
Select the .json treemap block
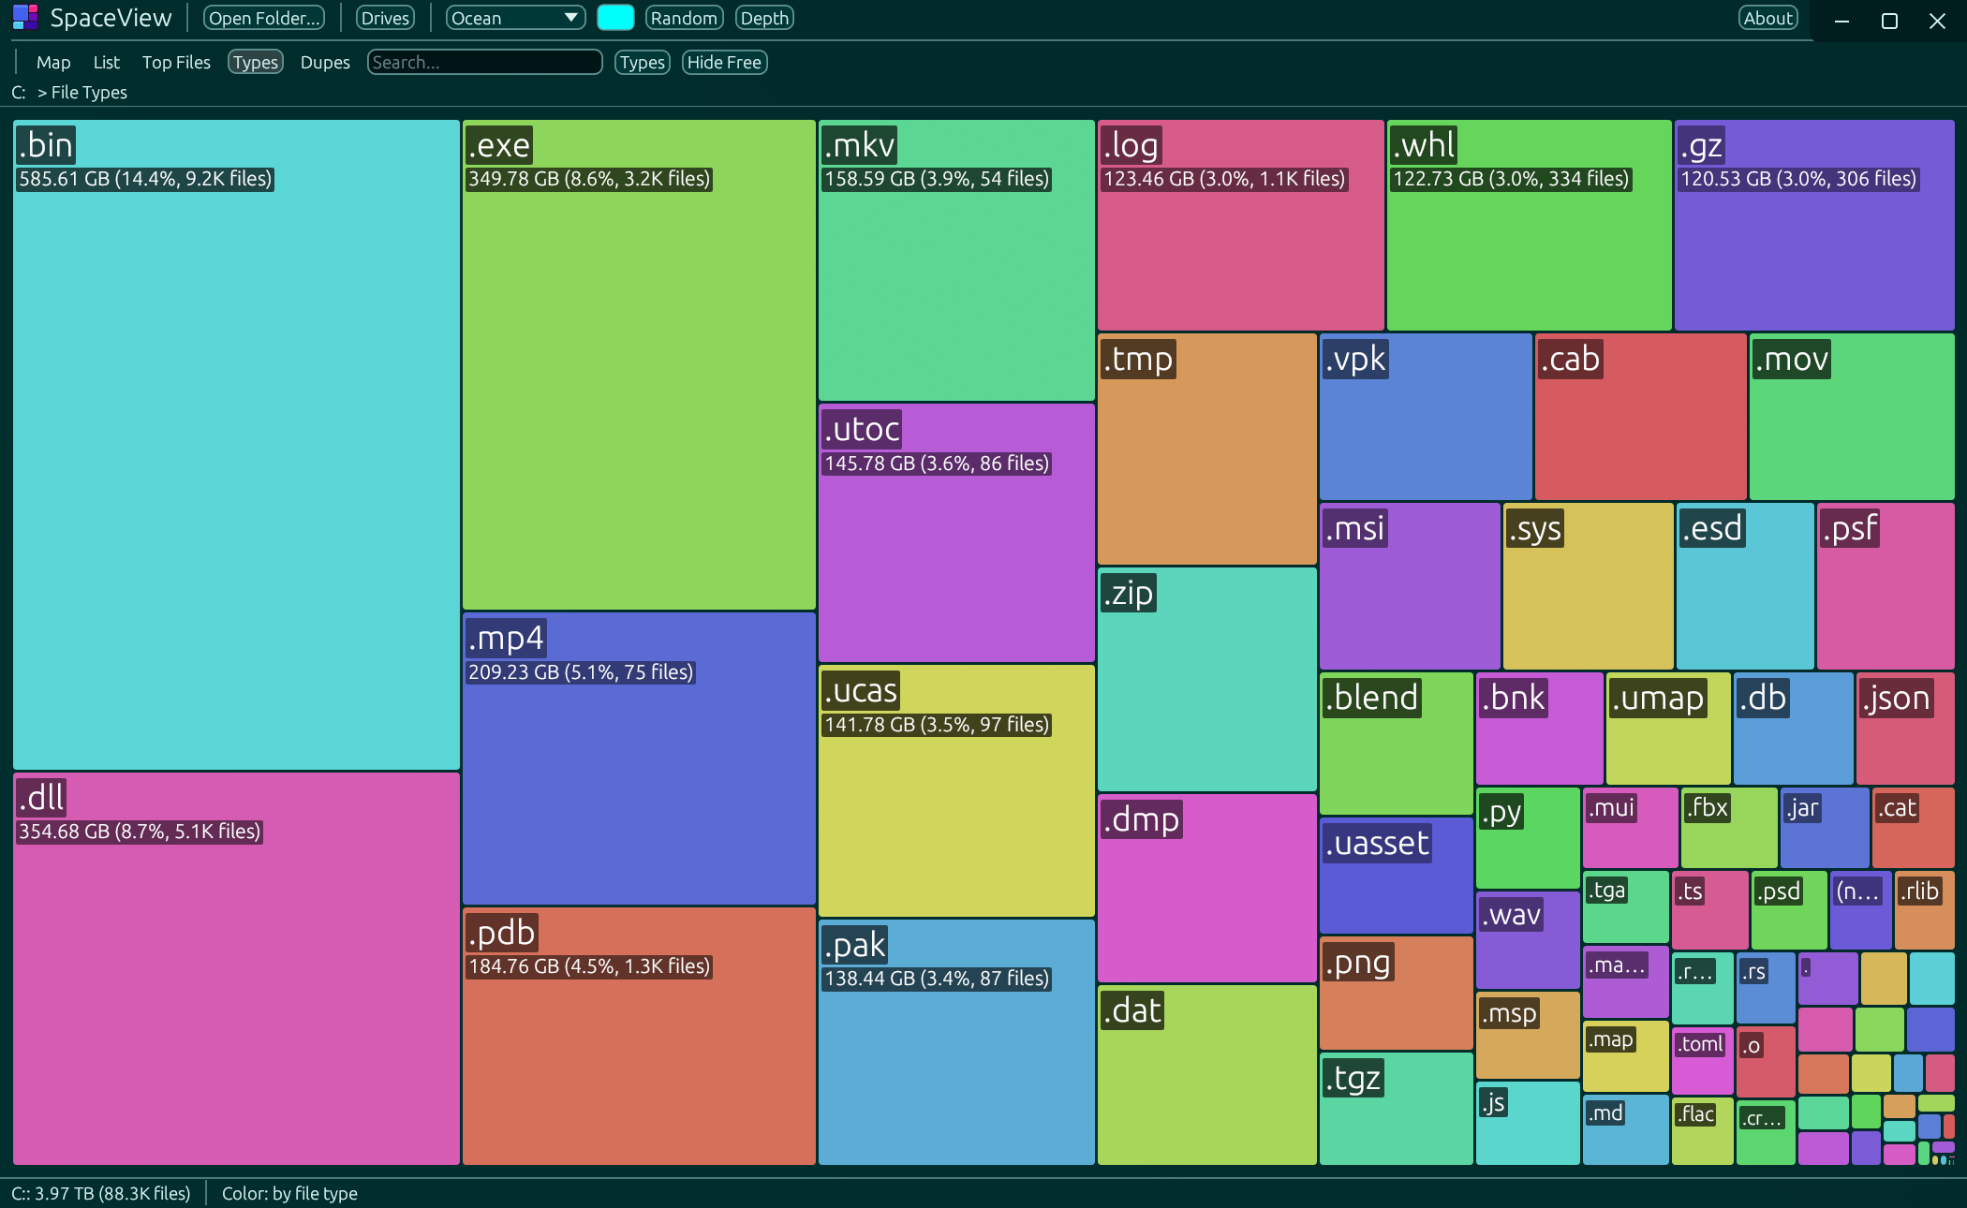click(x=1905, y=729)
